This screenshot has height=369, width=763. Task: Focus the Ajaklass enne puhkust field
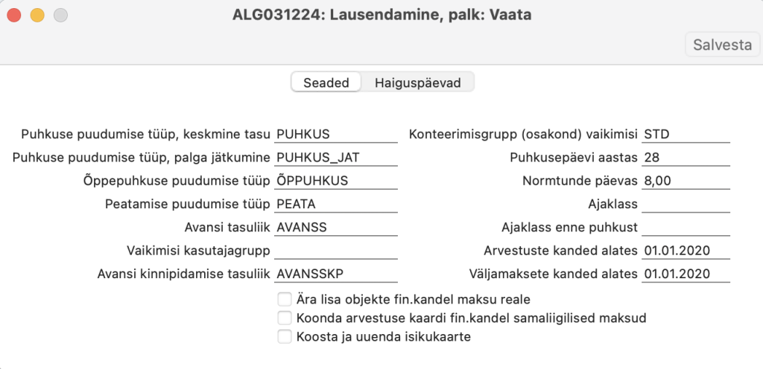[686, 227]
